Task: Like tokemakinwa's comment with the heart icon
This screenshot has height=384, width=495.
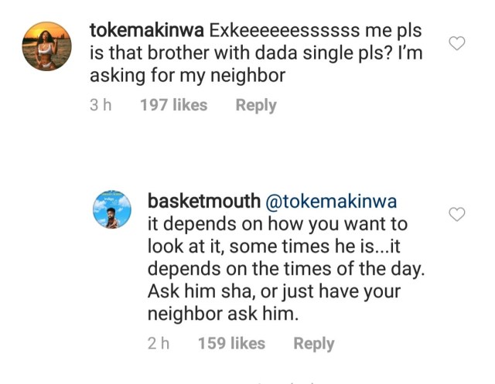Action: click(x=457, y=43)
